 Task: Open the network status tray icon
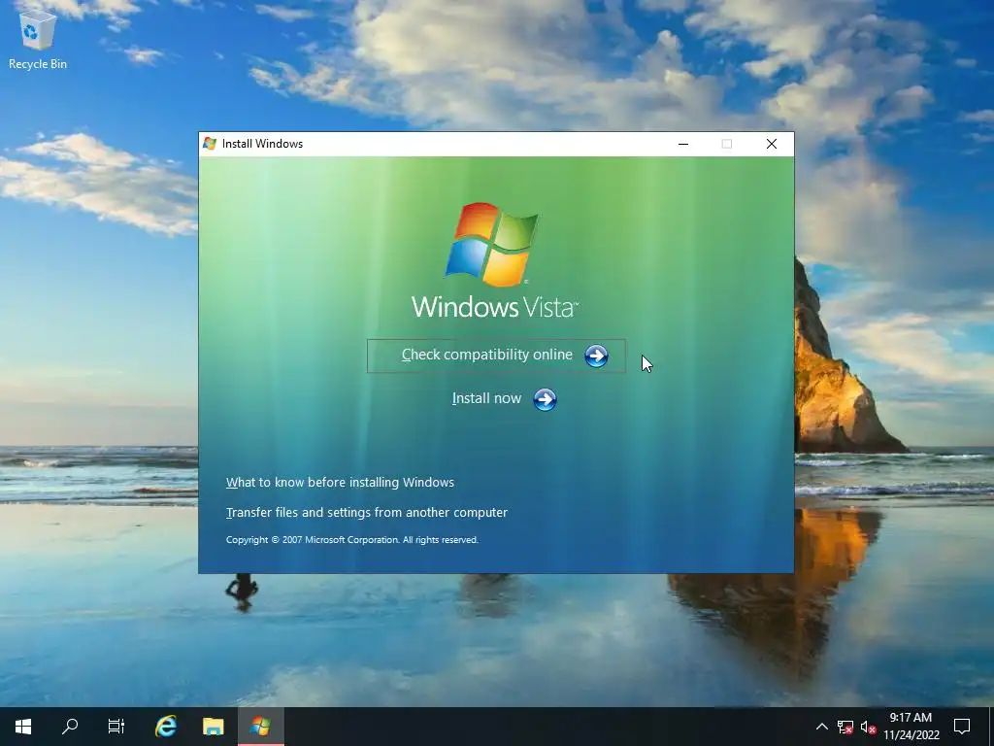coord(845,727)
